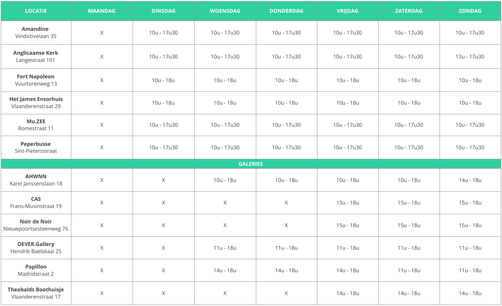
Task: Click OEVER.Gallery location cell
Action: tap(36, 248)
